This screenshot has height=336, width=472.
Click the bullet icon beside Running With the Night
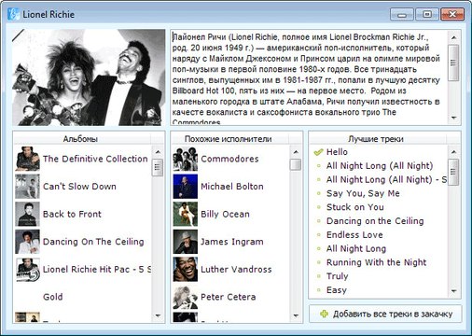click(x=318, y=262)
